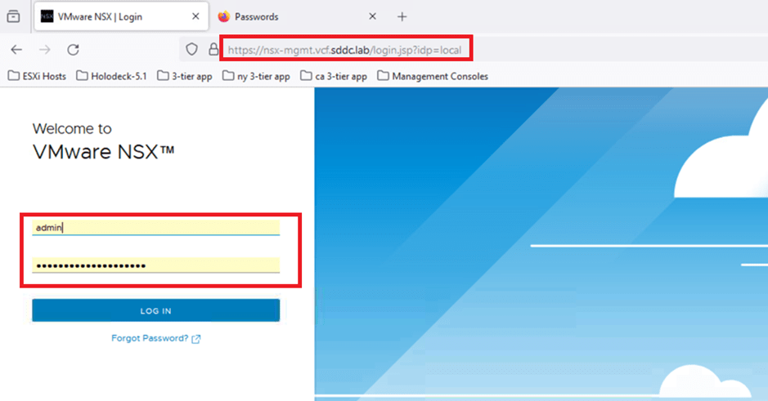The width and height of the screenshot is (768, 401).
Task: Close the VMware NSX Login tab
Action: [x=193, y=16]
